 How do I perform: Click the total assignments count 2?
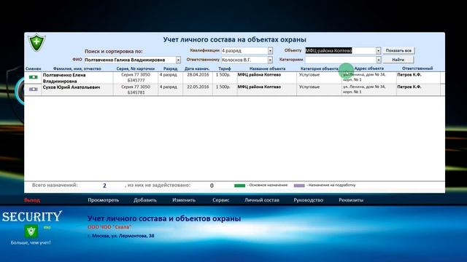point(104,186)
